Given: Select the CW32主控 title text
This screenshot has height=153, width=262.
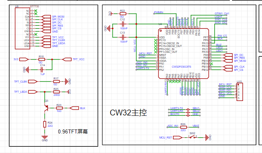Looking at the screenshot, I should click(x=128, y=113).
